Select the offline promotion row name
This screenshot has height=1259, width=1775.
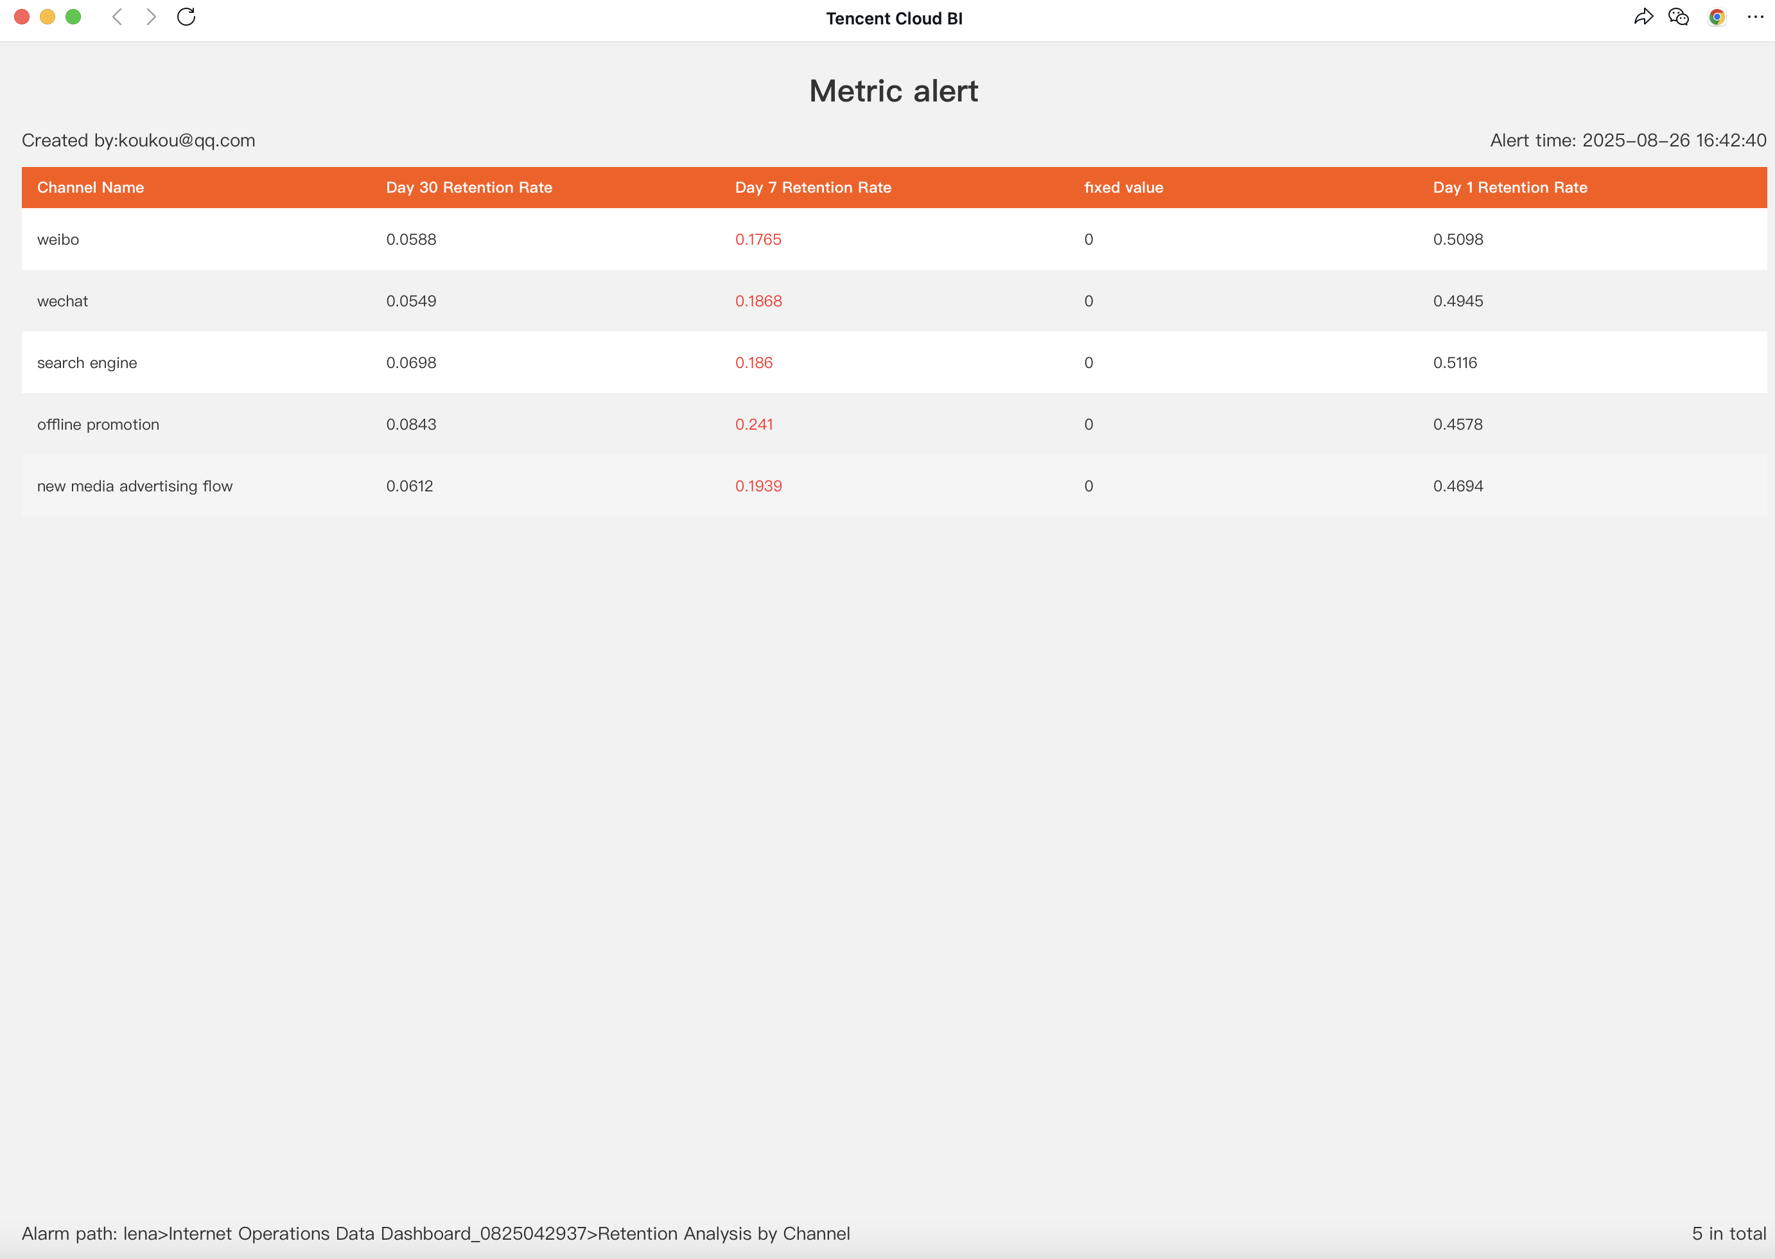coord(98,425)
